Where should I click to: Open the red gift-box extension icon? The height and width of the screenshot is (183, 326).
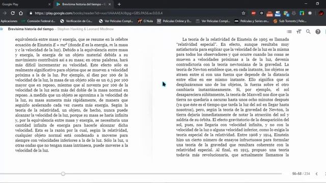pyautogui.click(x=269, y=14)
